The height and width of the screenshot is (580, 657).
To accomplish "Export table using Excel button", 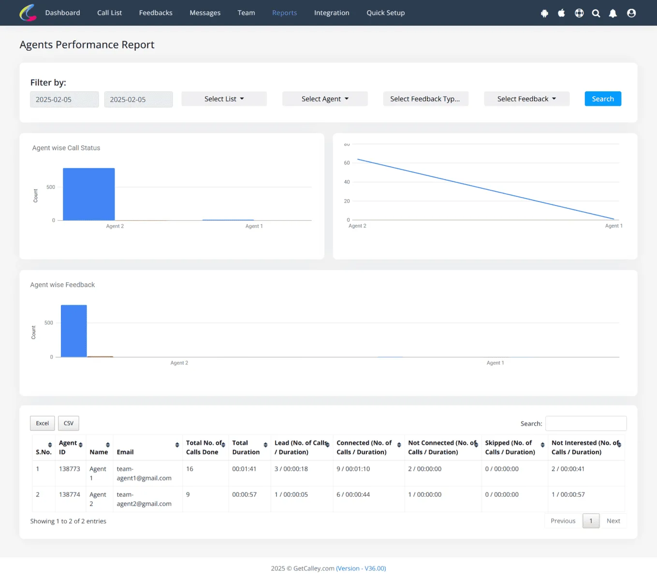I will tap(43, 423).
